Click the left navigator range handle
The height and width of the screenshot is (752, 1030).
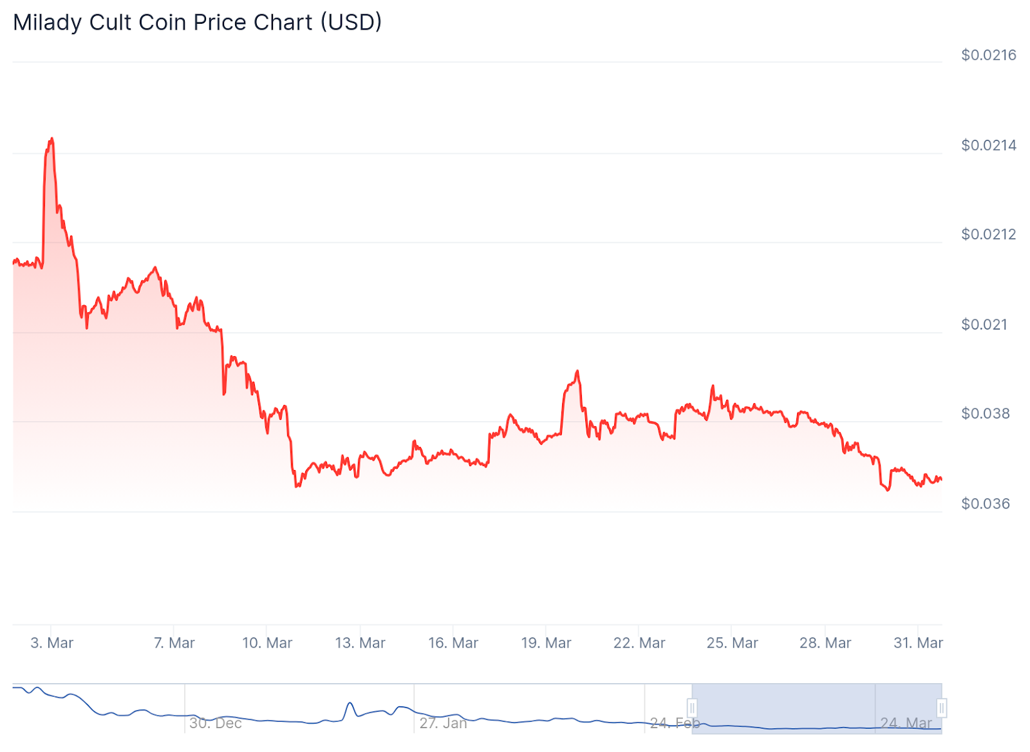[x=692, y=708]
